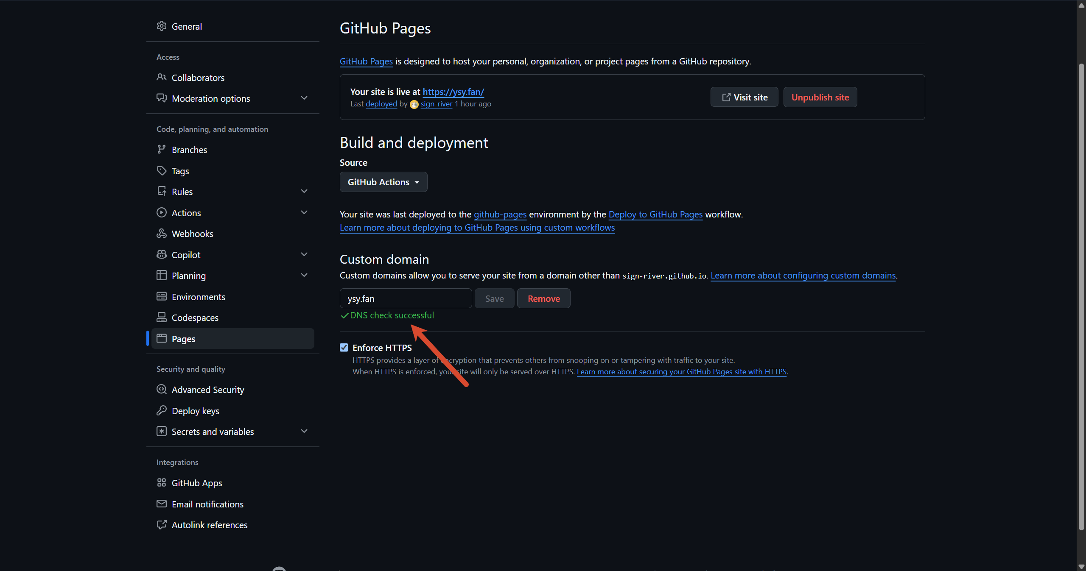Click Unpublish site button
This screenshot has width=1086, height=571.
point(820,97)
